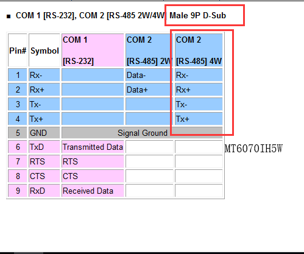Select the COM 1 [RS-232] header cell
This screenshot has height=254, width=304.
(93, 50)
